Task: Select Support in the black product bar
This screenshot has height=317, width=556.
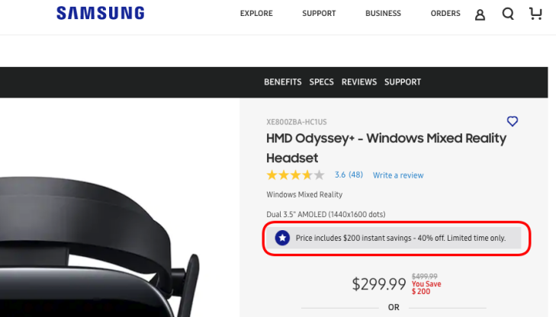Action: point(403,82)
